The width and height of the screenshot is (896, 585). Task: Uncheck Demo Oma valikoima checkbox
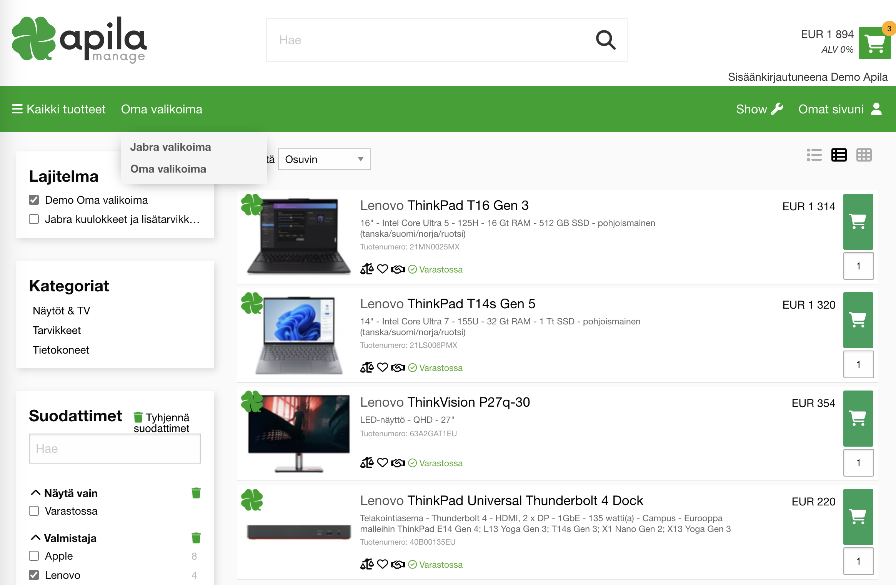34,200
